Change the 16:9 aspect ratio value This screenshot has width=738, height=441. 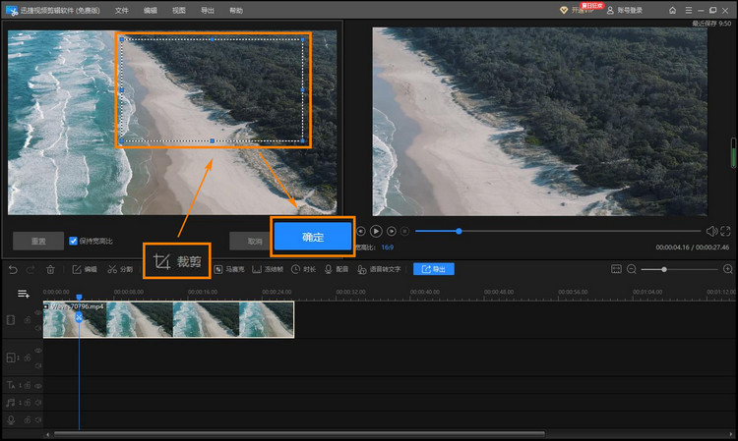388,248
